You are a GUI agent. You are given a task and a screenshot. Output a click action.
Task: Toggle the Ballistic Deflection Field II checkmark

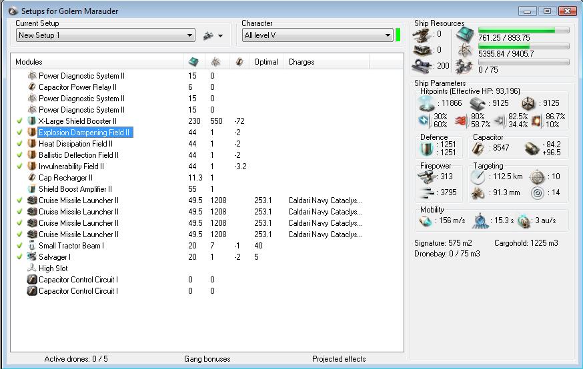(x=20, y=155)
